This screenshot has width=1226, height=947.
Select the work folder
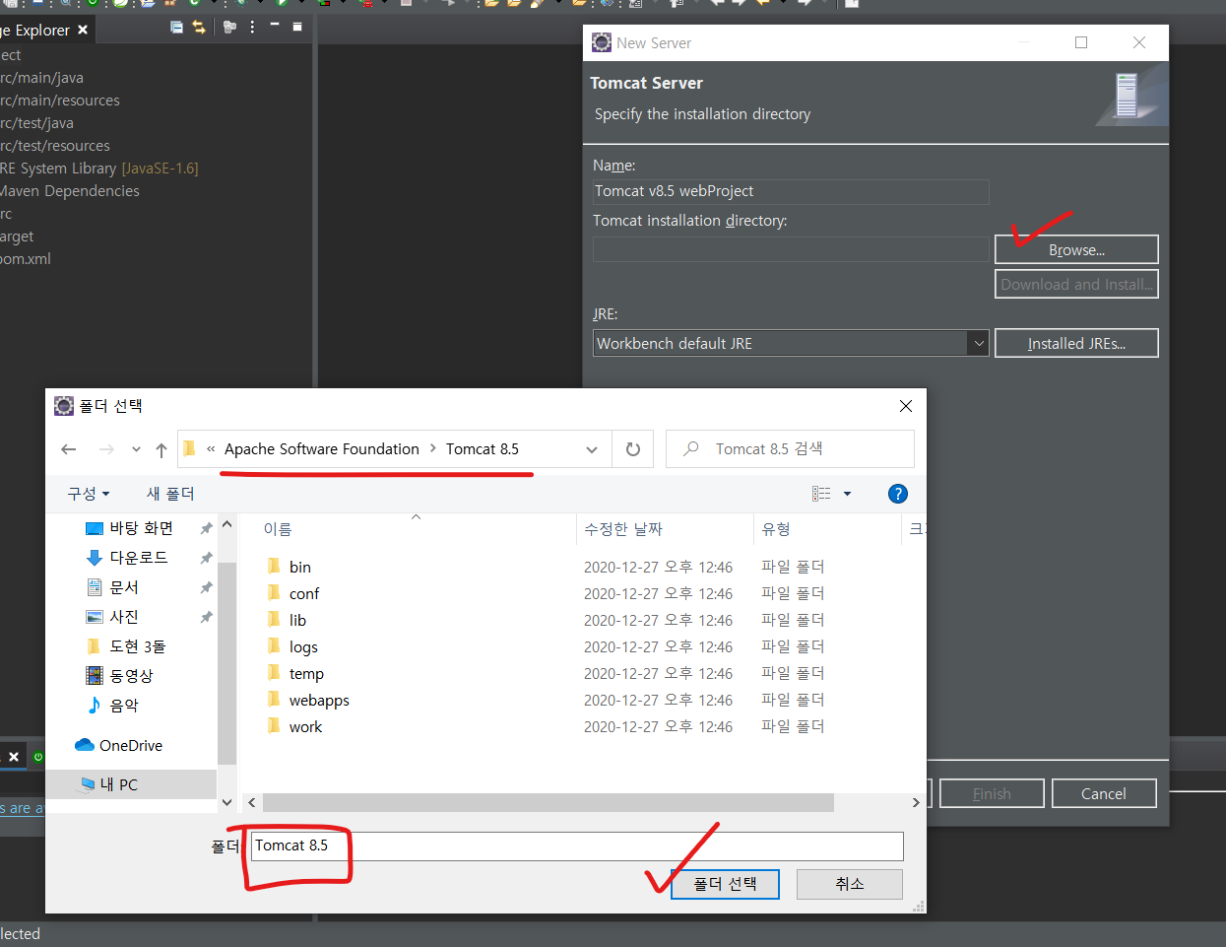click(x=305, y=726)
